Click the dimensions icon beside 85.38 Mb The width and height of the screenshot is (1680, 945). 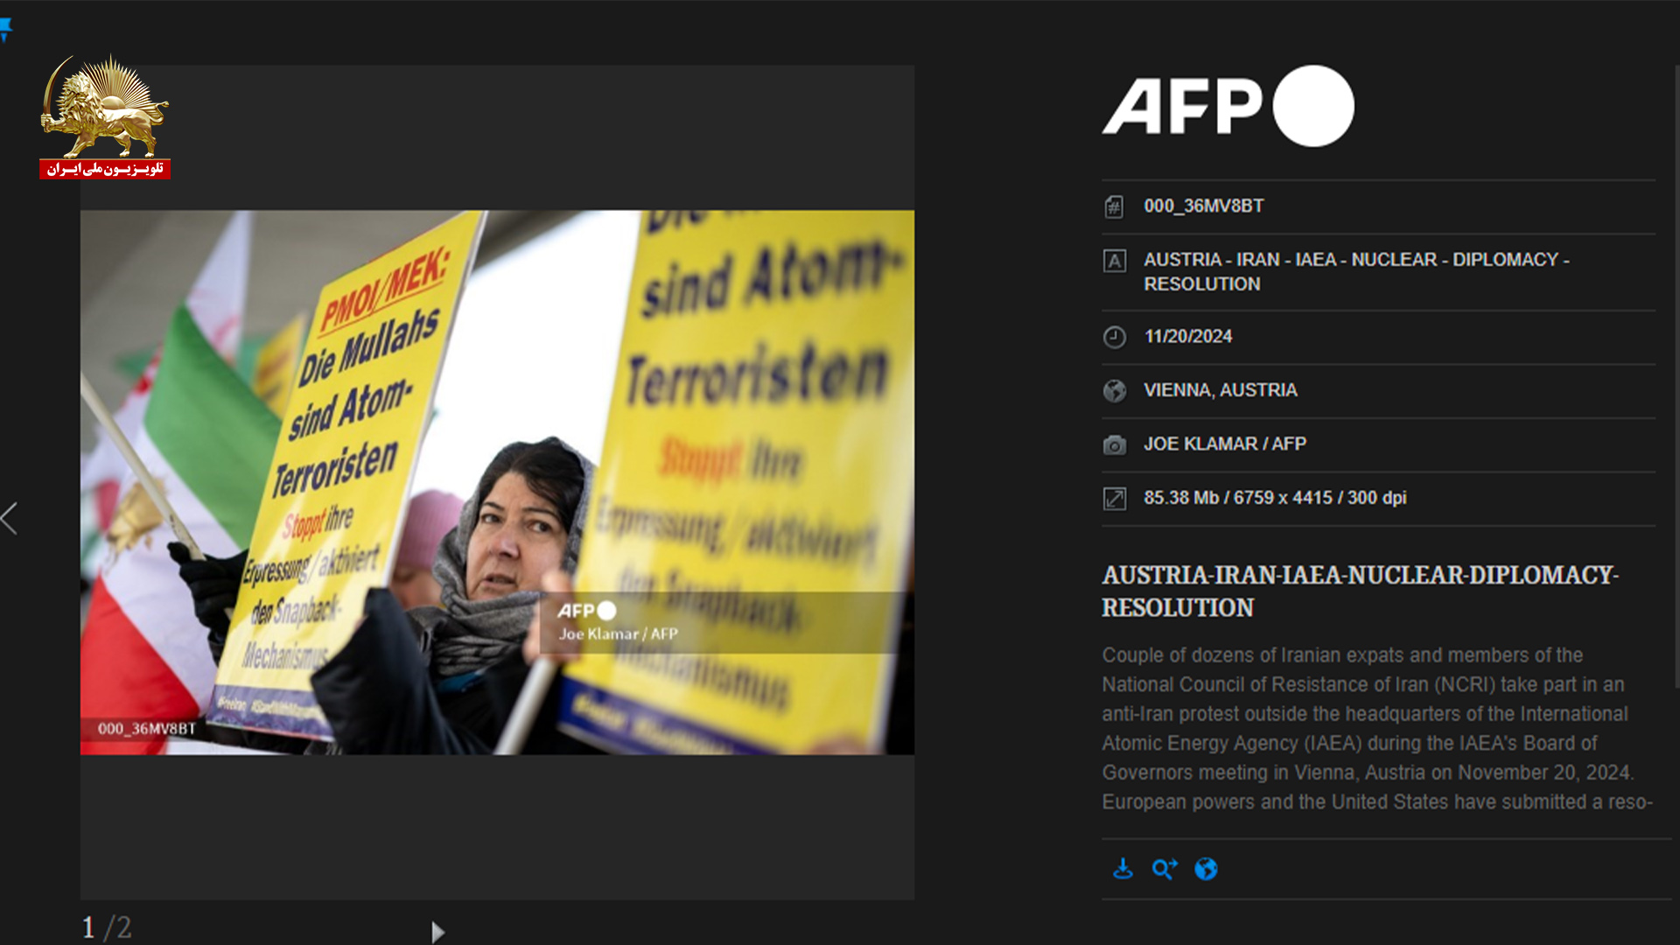click(1114, 498)
